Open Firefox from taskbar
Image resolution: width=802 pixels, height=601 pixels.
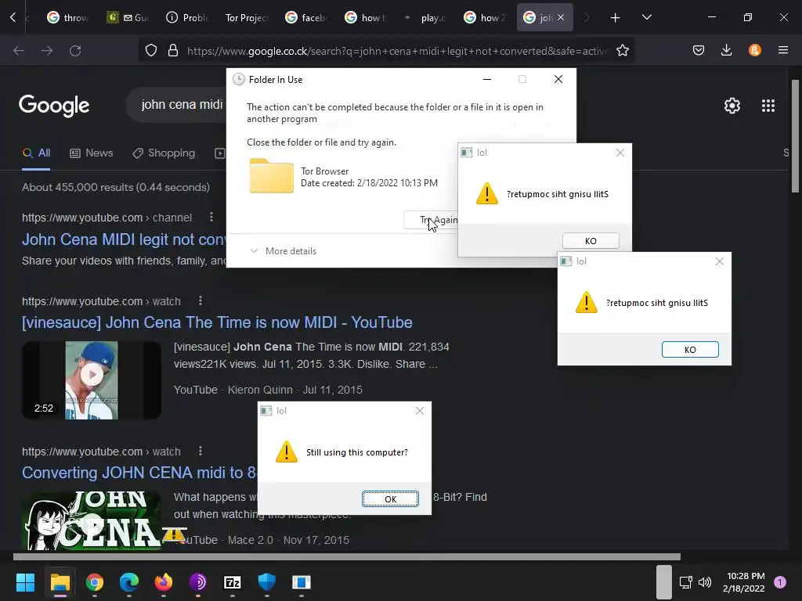(x=164, y=582)
